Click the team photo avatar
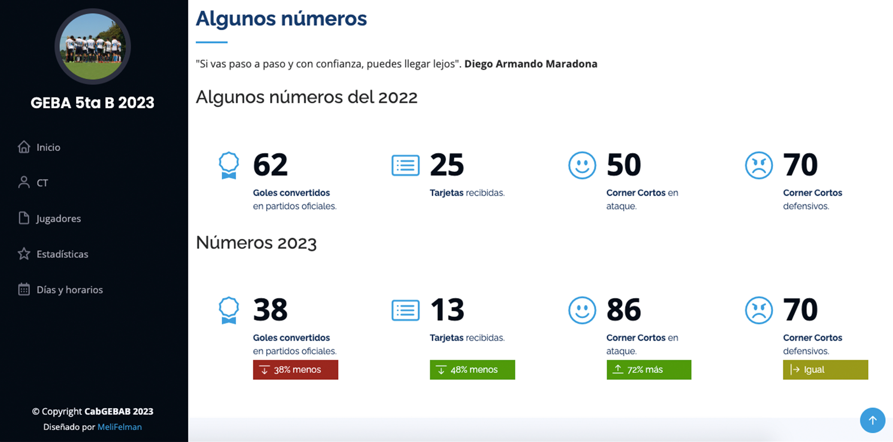The image size is (893, 442). (x=92, y=46)
